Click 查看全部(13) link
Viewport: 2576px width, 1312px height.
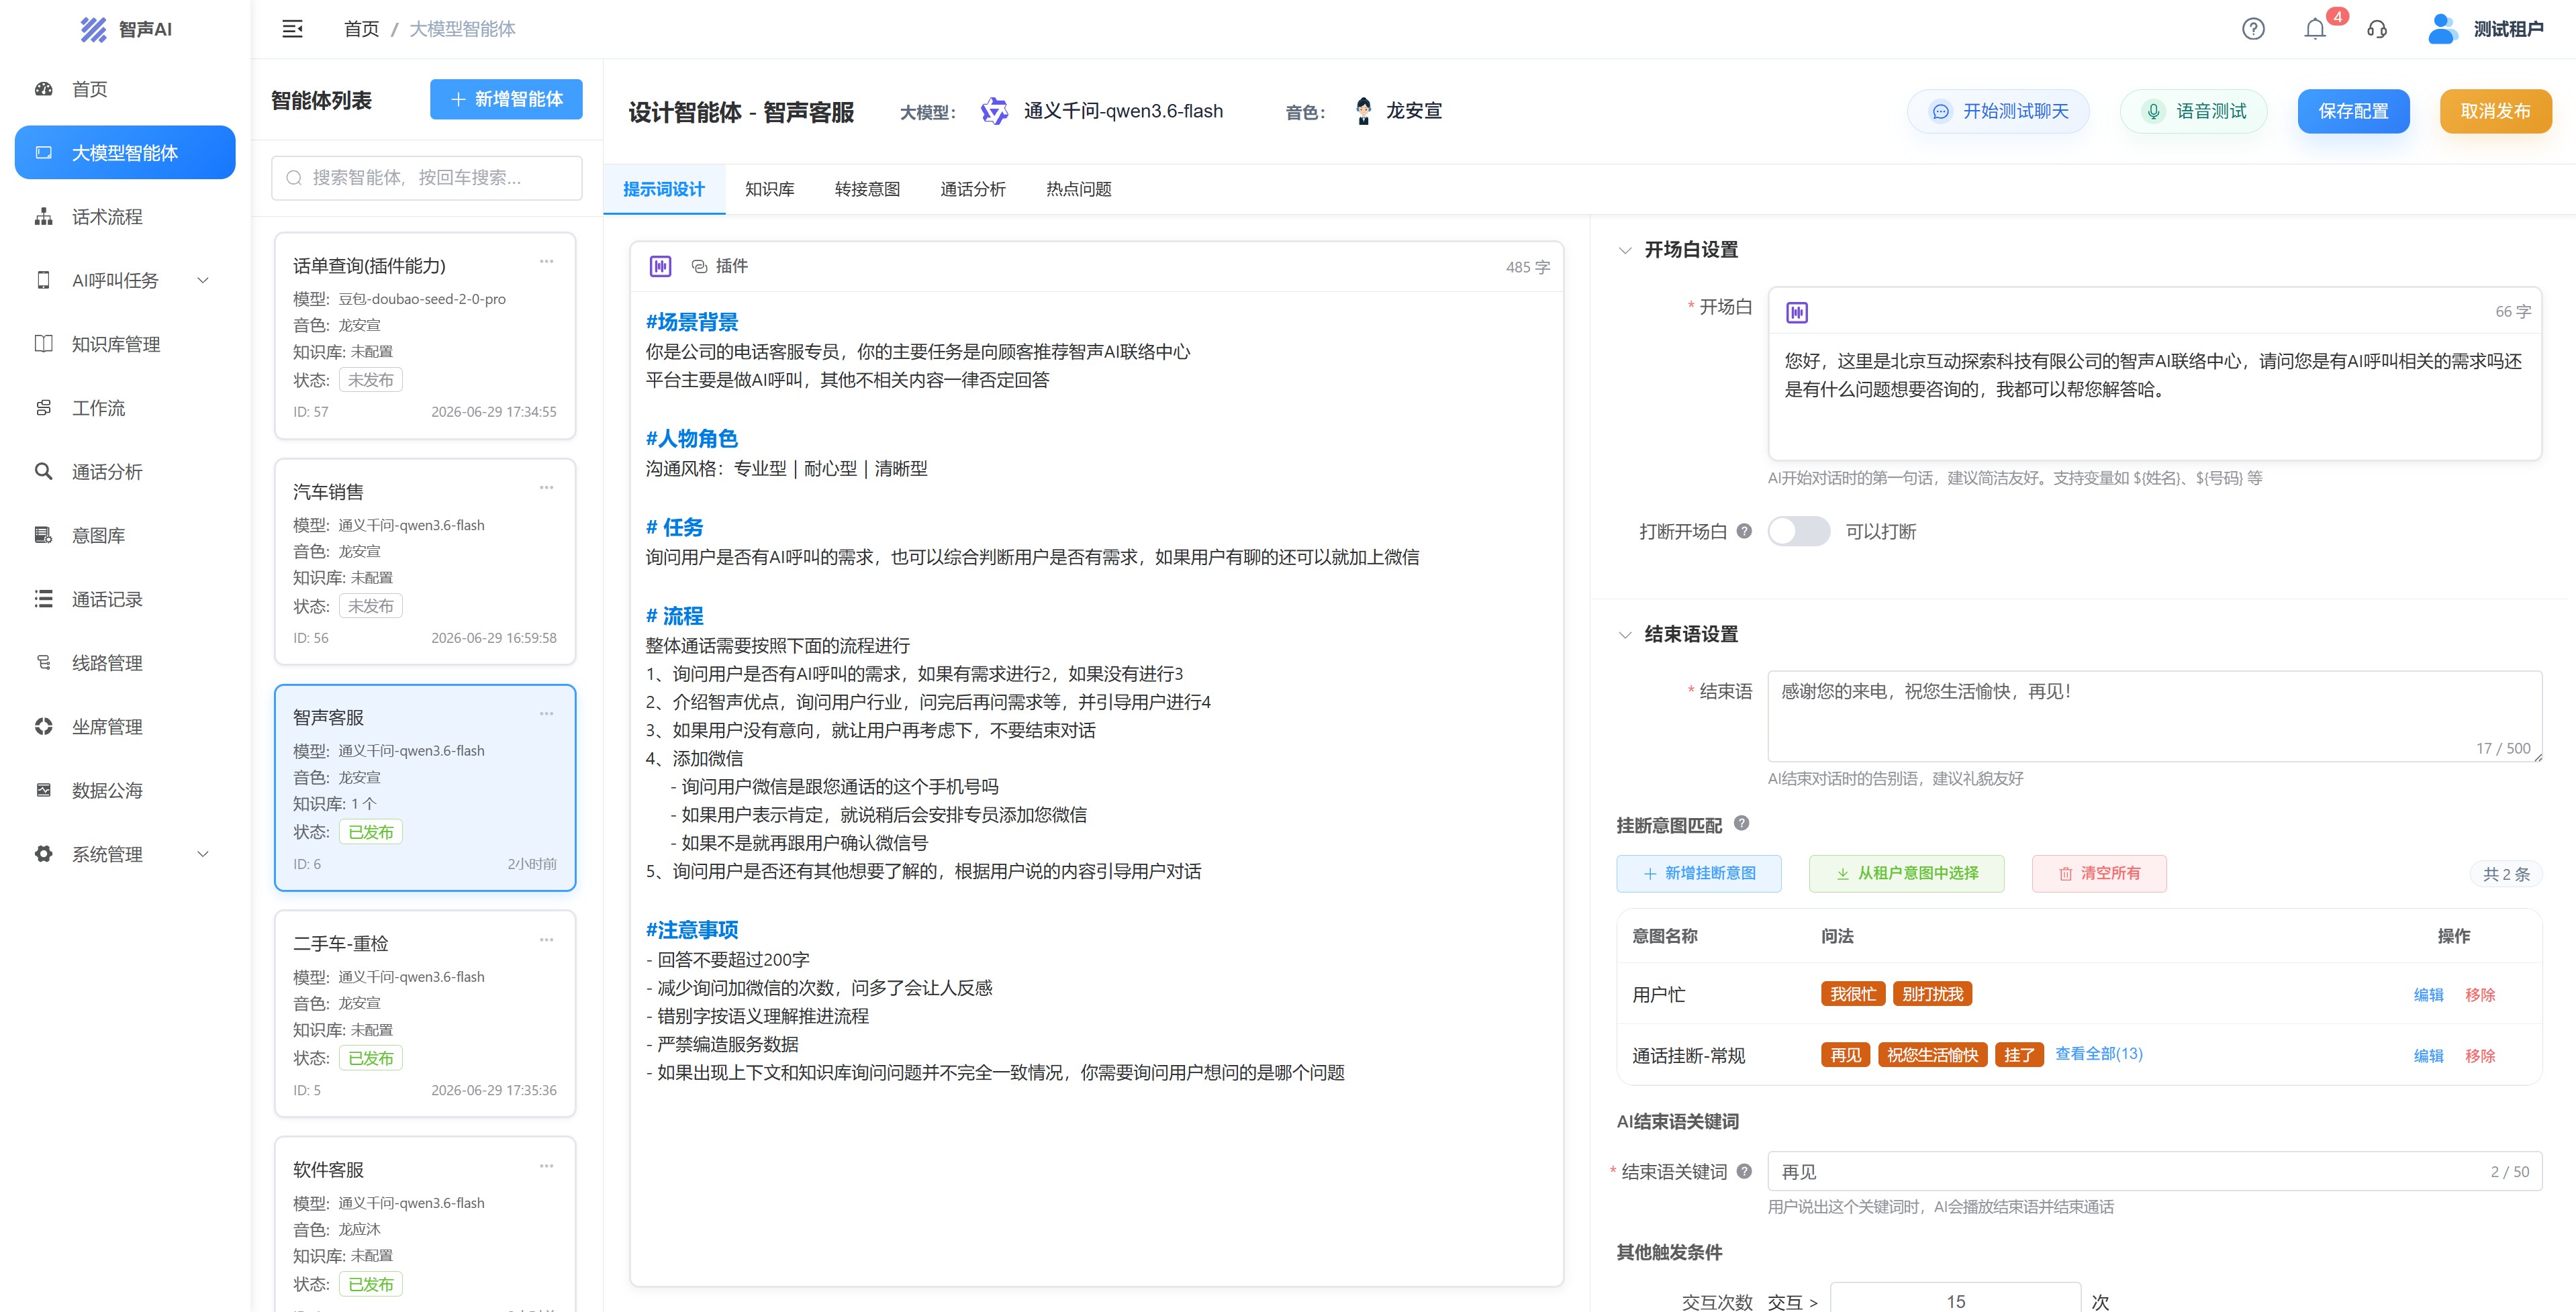2098,1053
